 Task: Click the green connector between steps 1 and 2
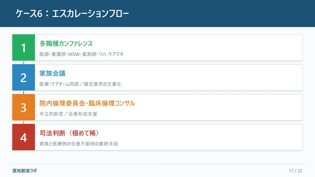point(24,63)
